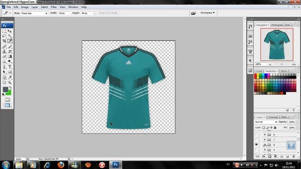
Task: Select the Rectangular Marquee tool
Action: point(4,31)
